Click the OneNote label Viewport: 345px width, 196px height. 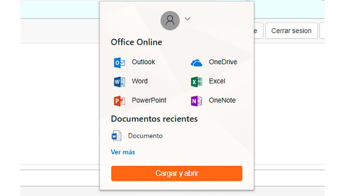click(x=222, y=100)
